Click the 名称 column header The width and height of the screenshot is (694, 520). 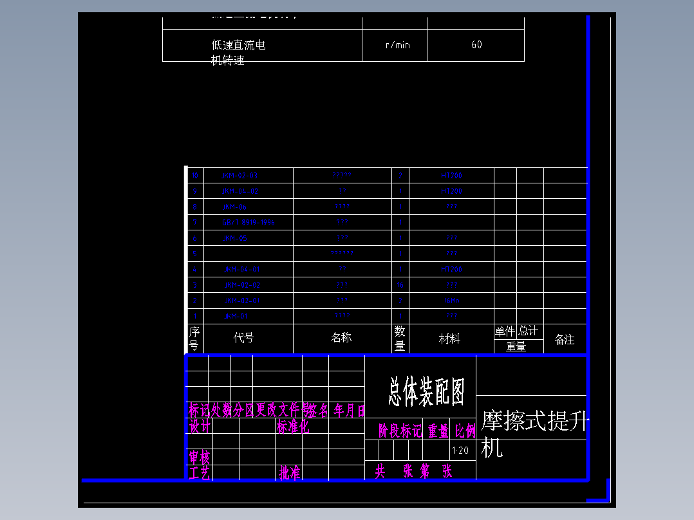click(x=342, y=338)
